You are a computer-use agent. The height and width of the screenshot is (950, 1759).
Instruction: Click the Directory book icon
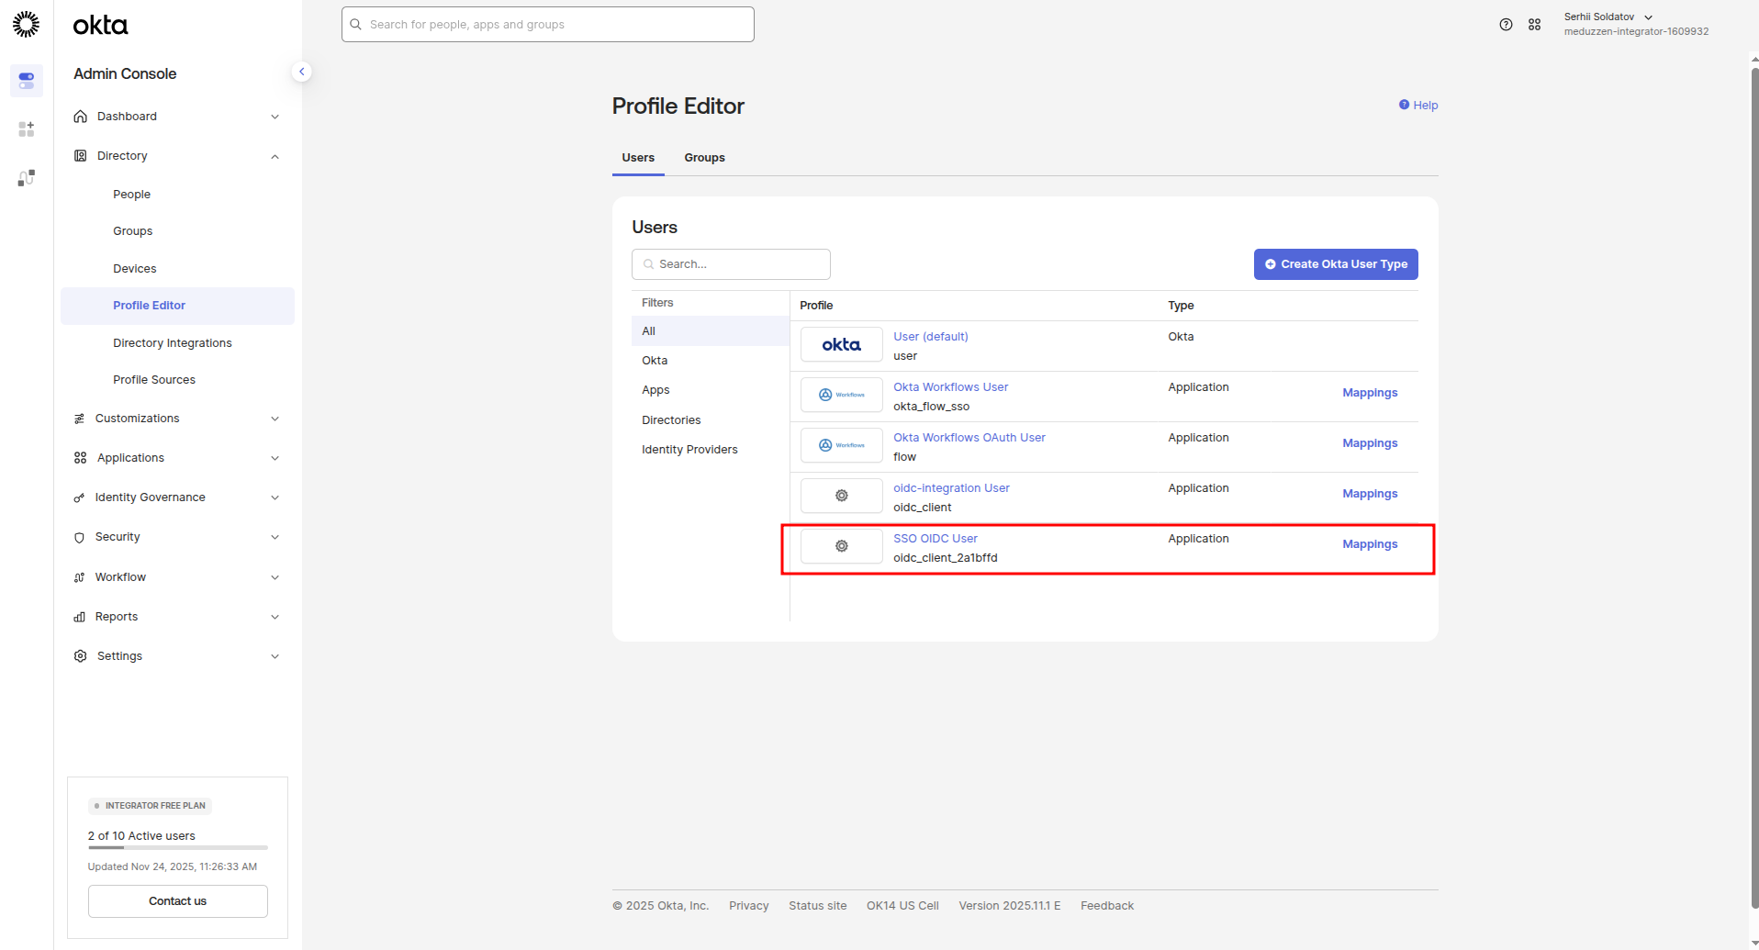(x=81, y=156)
